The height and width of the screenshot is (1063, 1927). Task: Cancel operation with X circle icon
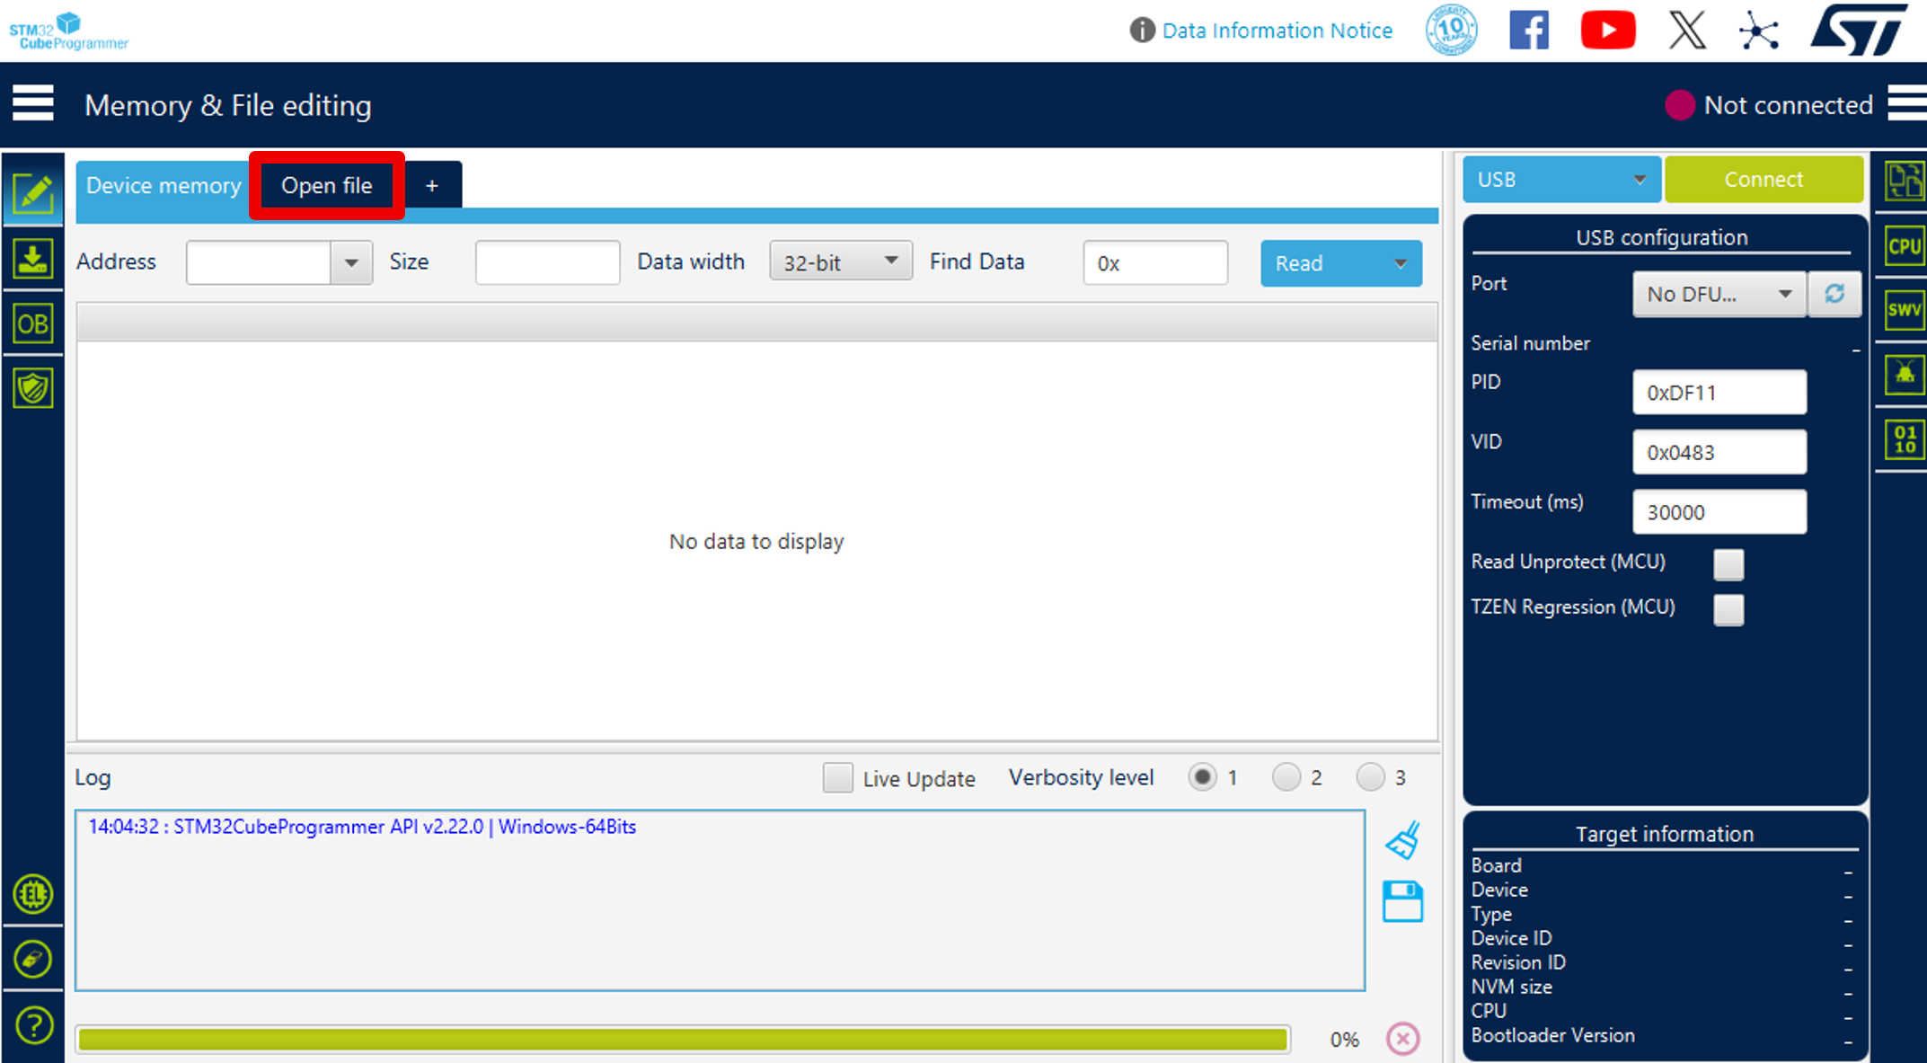pyautogui.click(x=1402, y=1039)
